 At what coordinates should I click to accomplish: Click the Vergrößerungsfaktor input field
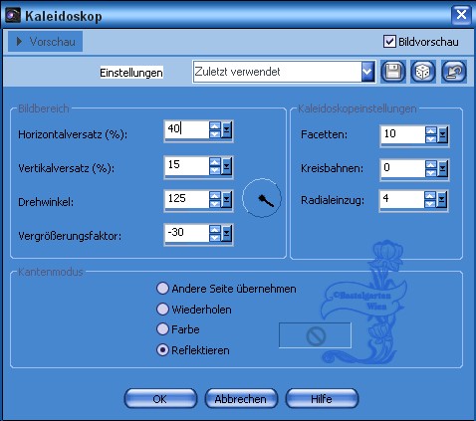point(187,232)
